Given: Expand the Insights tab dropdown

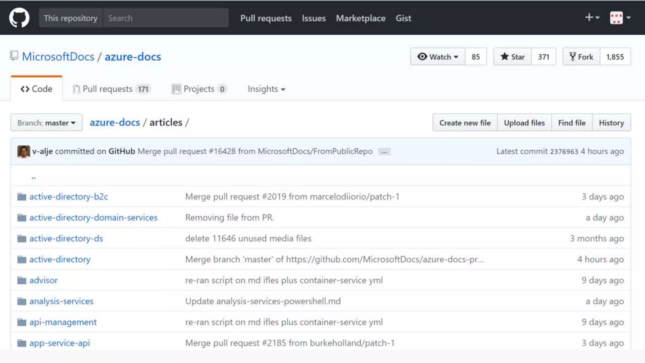Looking at the screenshot, I should tap(266, 89).
